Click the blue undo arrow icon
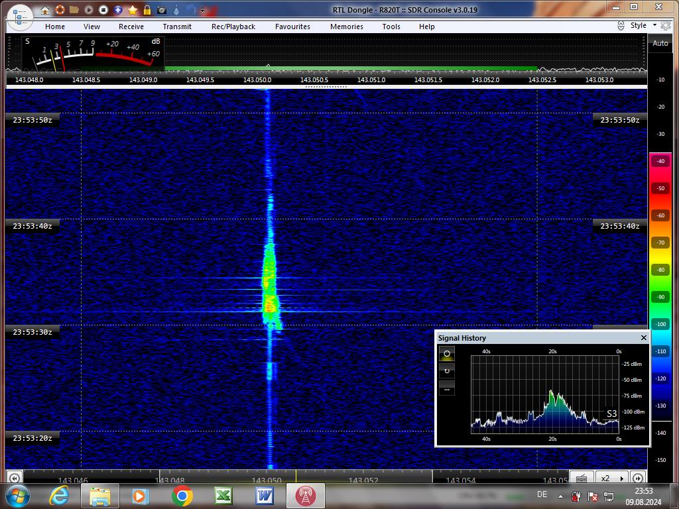The height and width of the screenshot is (509, 679). click(190, 9)
